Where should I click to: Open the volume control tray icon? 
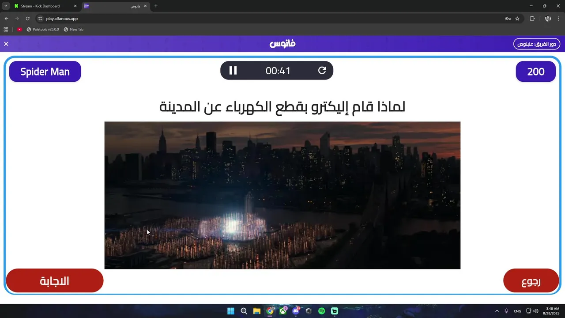536,311
